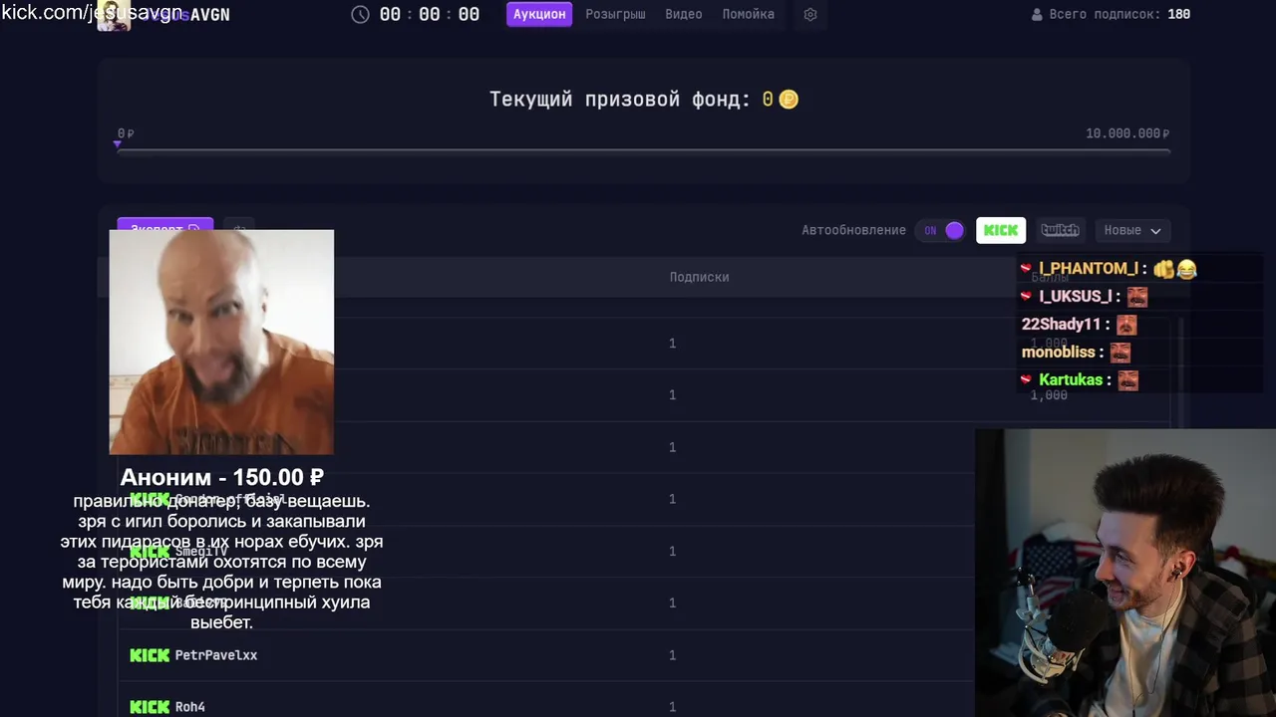Click the streamer avatar in the header
Viewport: 1276px width, 717px height.
[113, 15]
